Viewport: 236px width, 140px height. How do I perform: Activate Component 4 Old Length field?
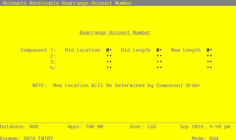[159, 68]
